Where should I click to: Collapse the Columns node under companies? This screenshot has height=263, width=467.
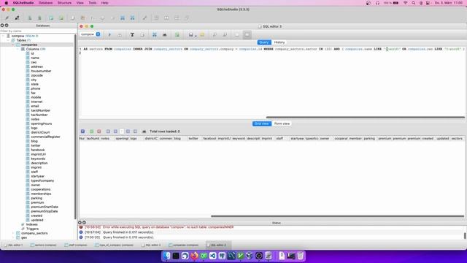(18, 49)
